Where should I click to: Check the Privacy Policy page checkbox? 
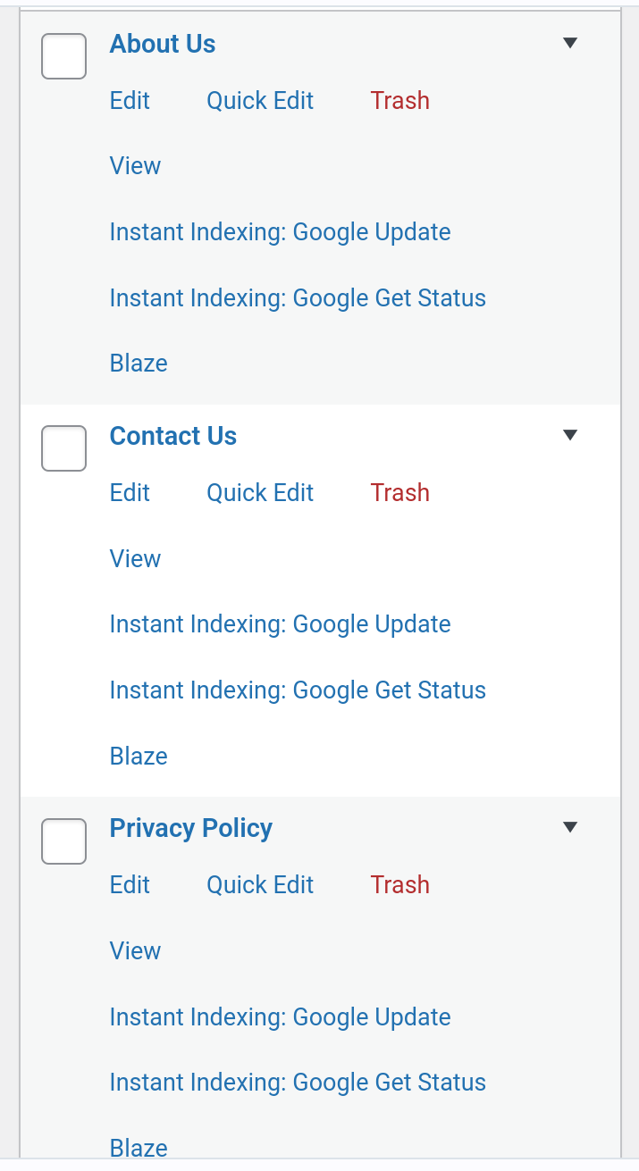pos(64,841)
